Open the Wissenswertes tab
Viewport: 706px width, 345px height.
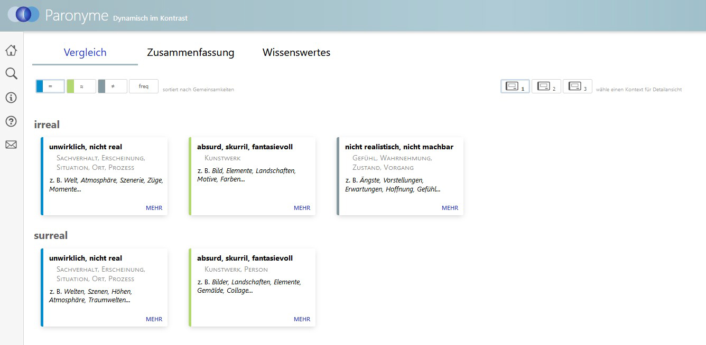[296, 53]
